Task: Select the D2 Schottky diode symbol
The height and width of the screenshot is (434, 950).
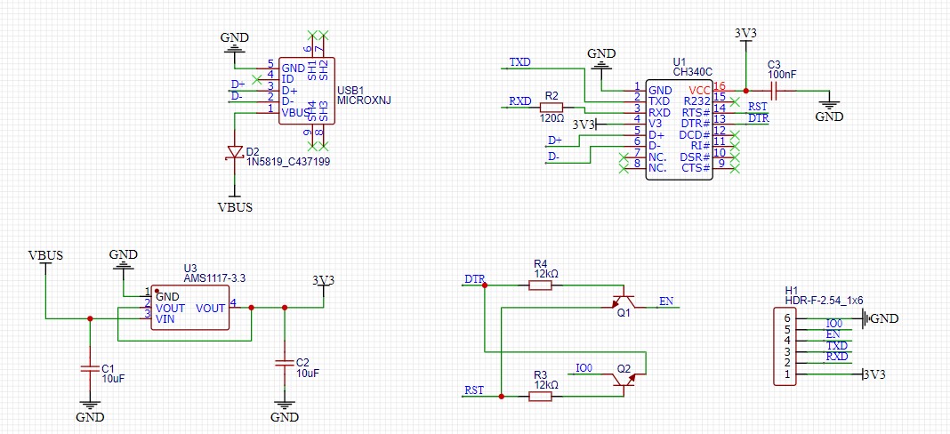Action: pyautogui.click(x=235, y=152)
